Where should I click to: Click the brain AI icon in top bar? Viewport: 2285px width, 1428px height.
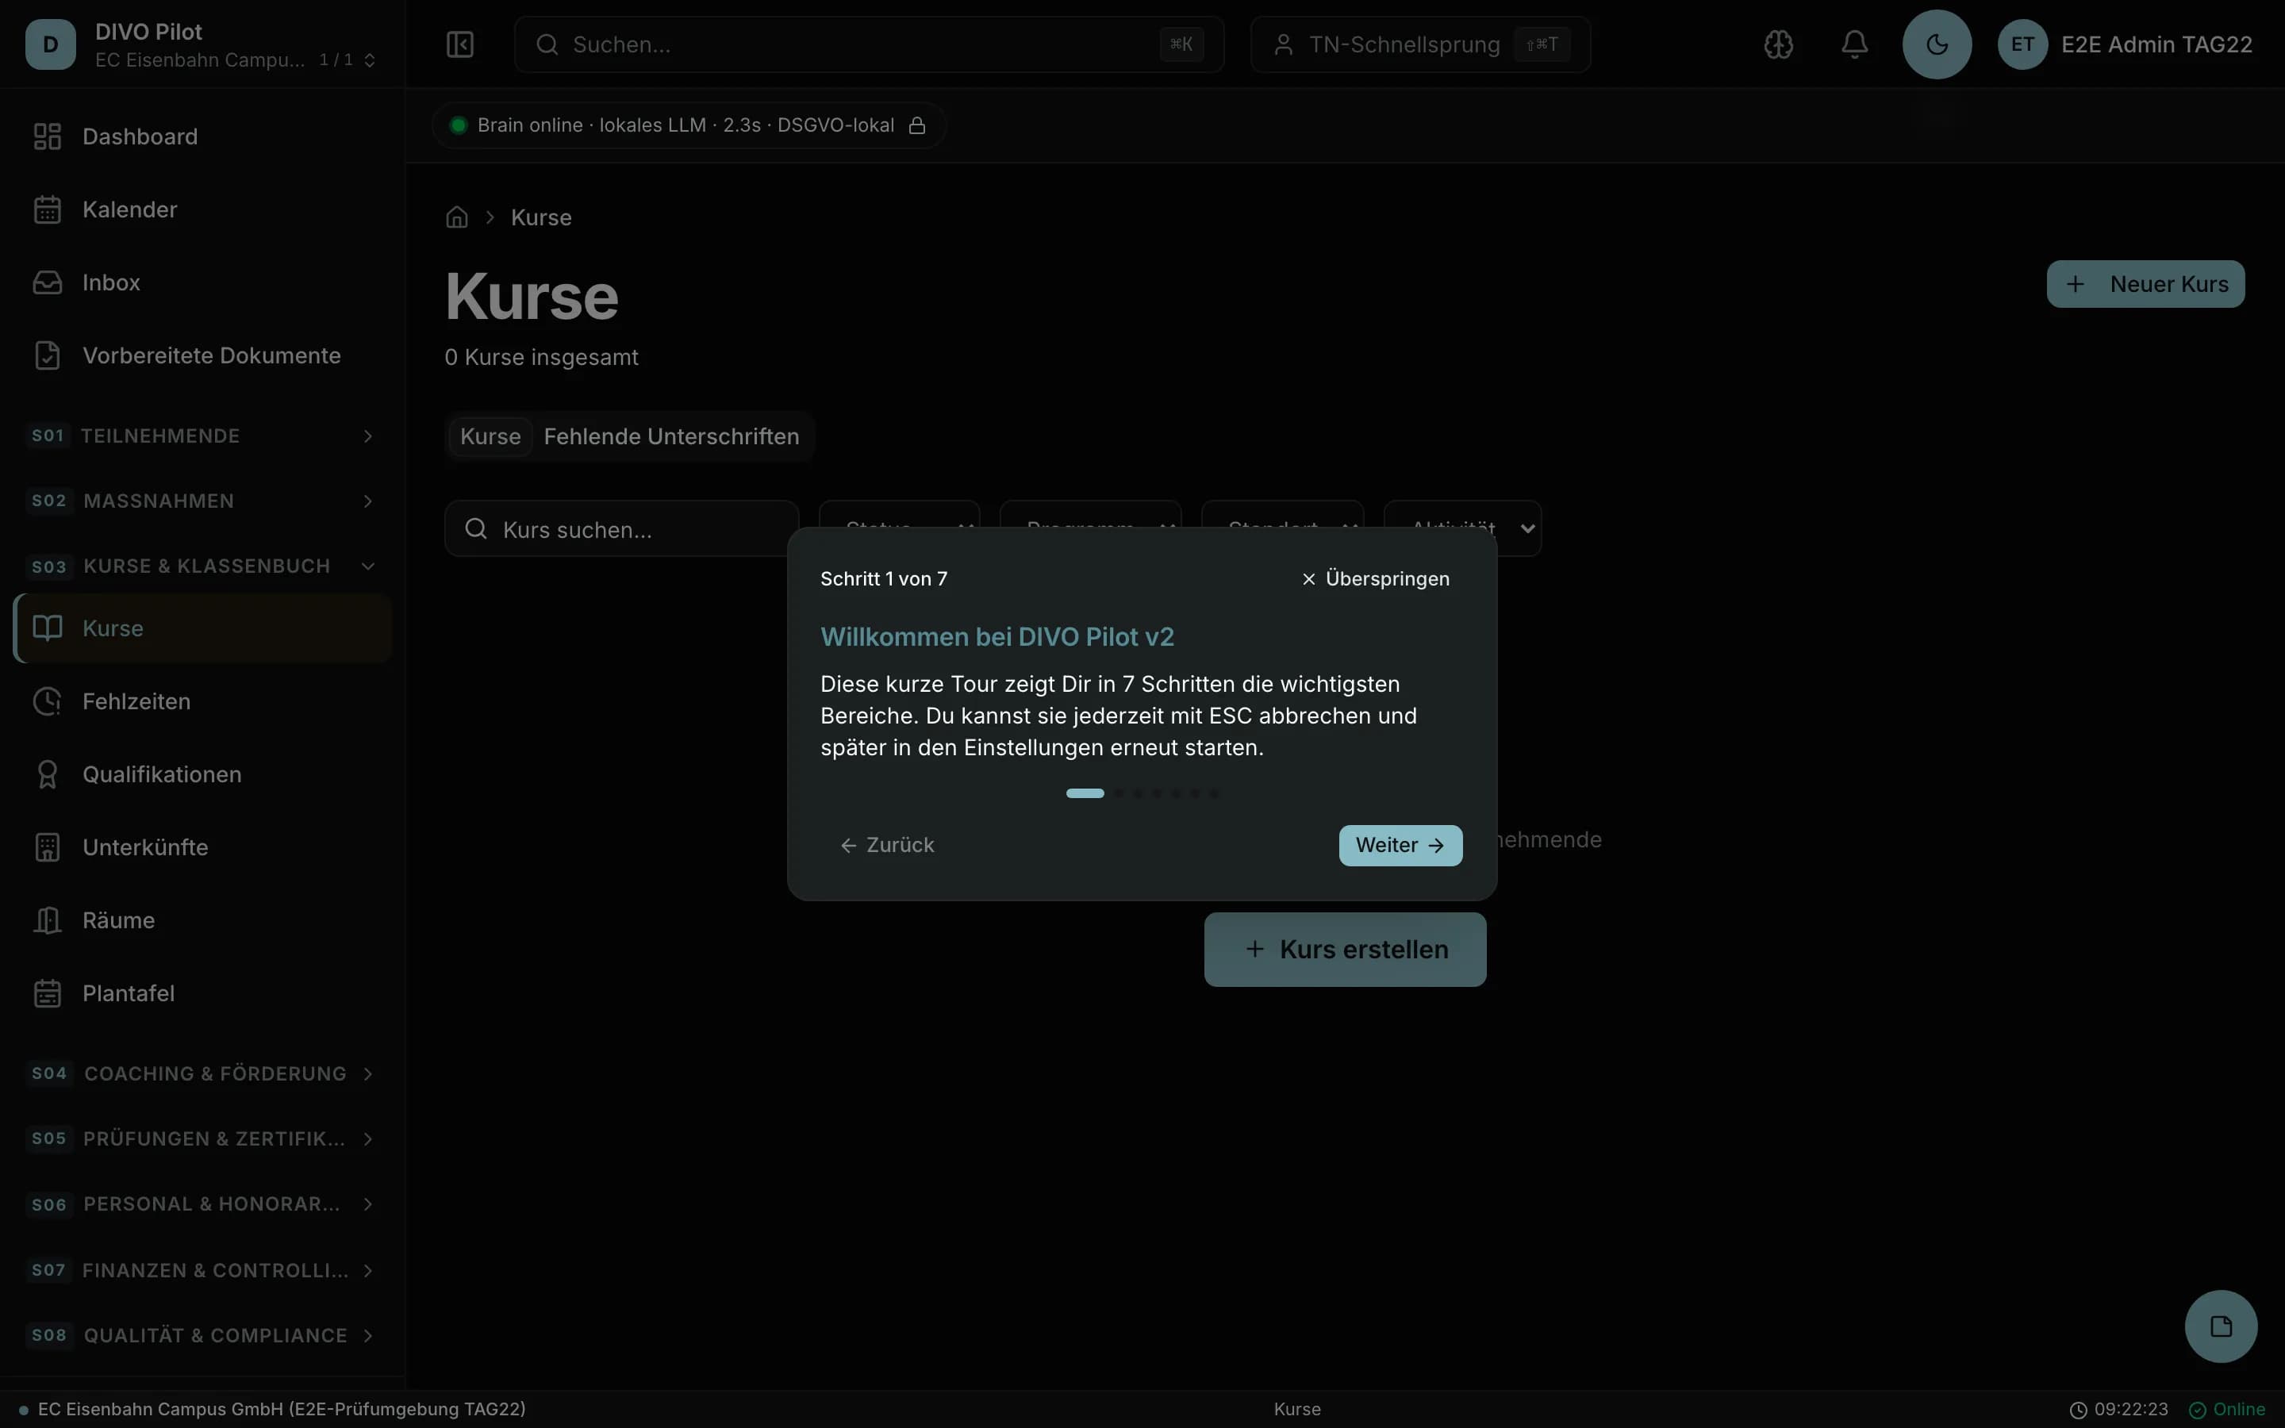pos(1778,44)
